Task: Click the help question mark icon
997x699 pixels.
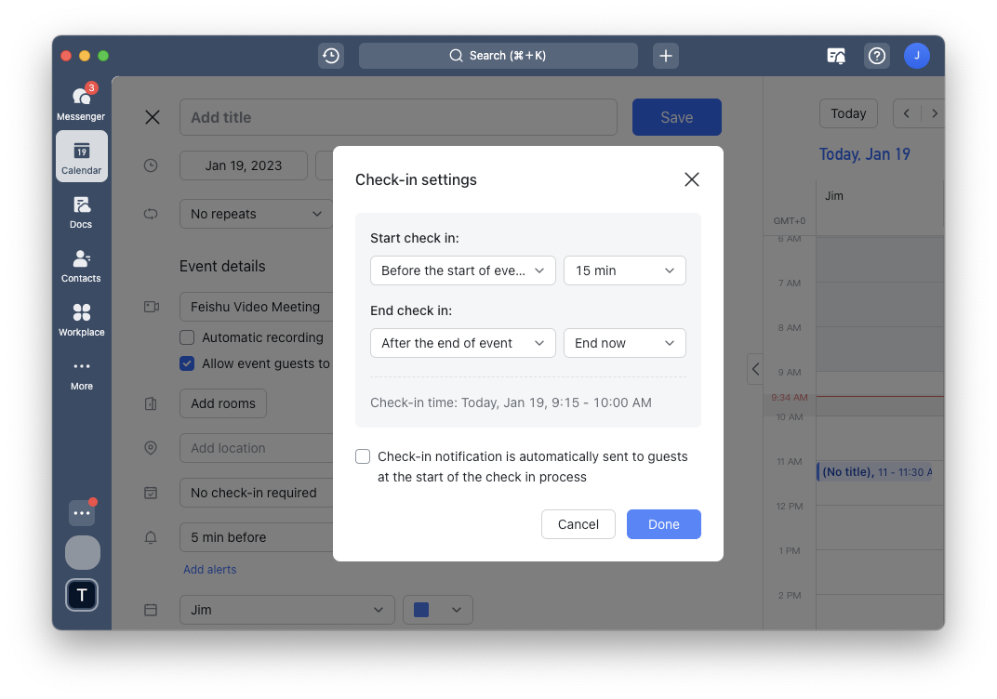Action: (x=876, y=56)
